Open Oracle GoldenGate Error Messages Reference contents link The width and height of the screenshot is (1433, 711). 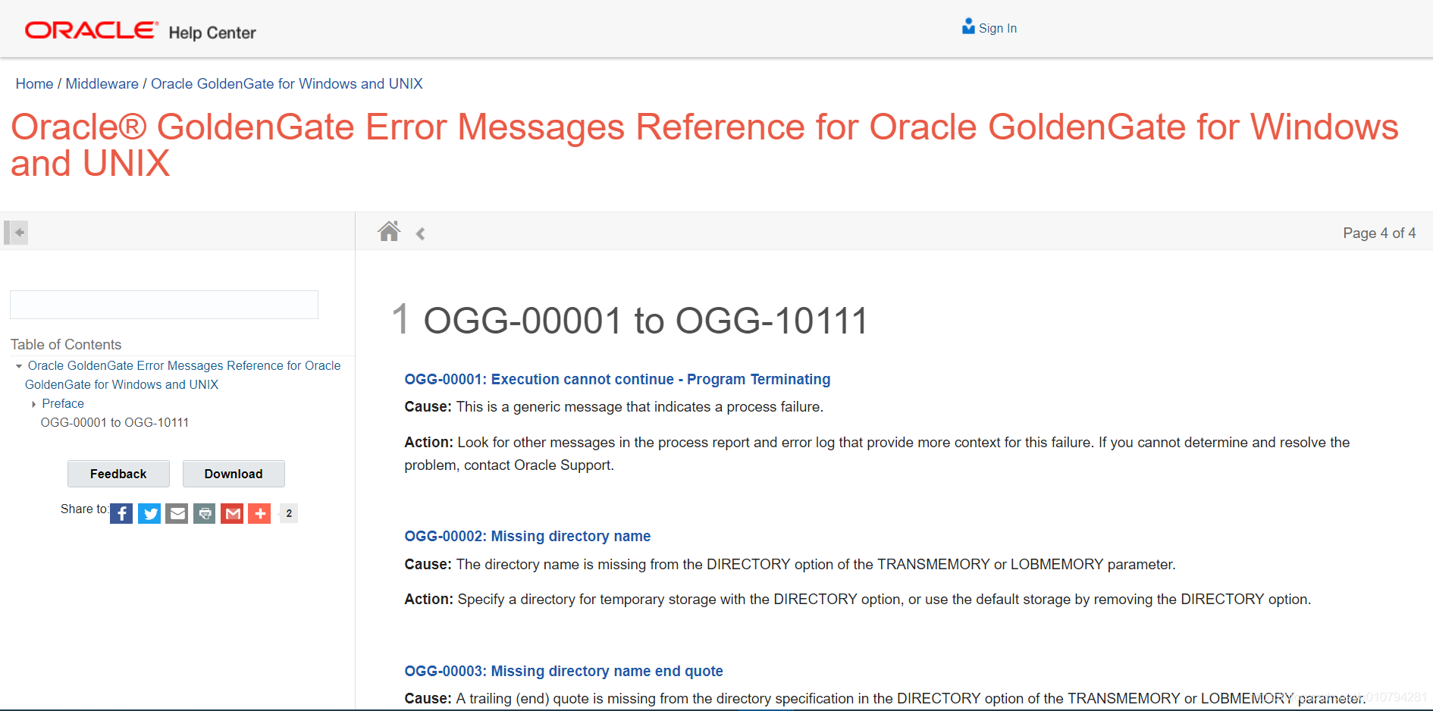tap(183, 375)
